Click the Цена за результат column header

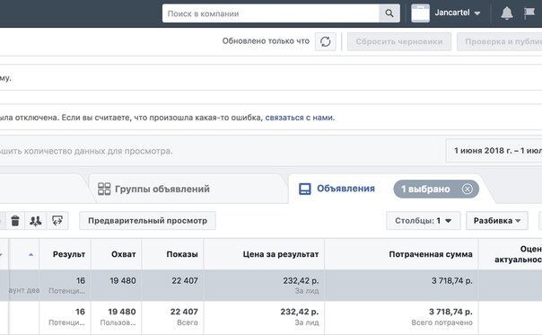click(265, 254)
